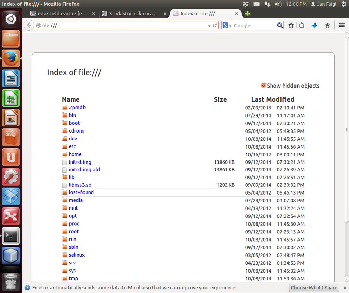The image size is (349, 293).
Task: Launch LibreOffice Calc from launcher
Action: pyautogui.click(x=11, y=98)
